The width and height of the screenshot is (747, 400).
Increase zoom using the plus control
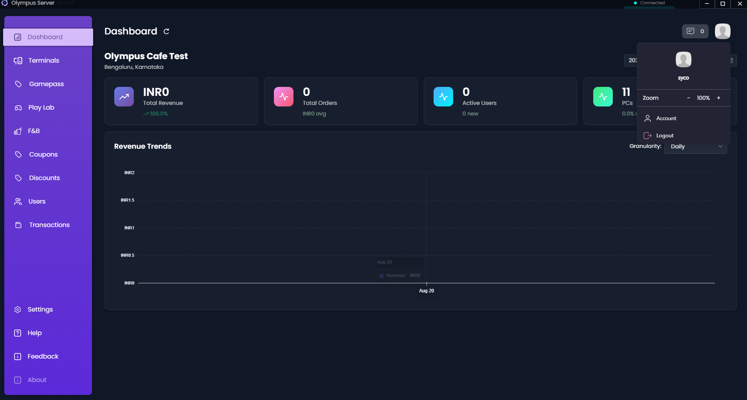pyautogui.click(x=718, y=98)
